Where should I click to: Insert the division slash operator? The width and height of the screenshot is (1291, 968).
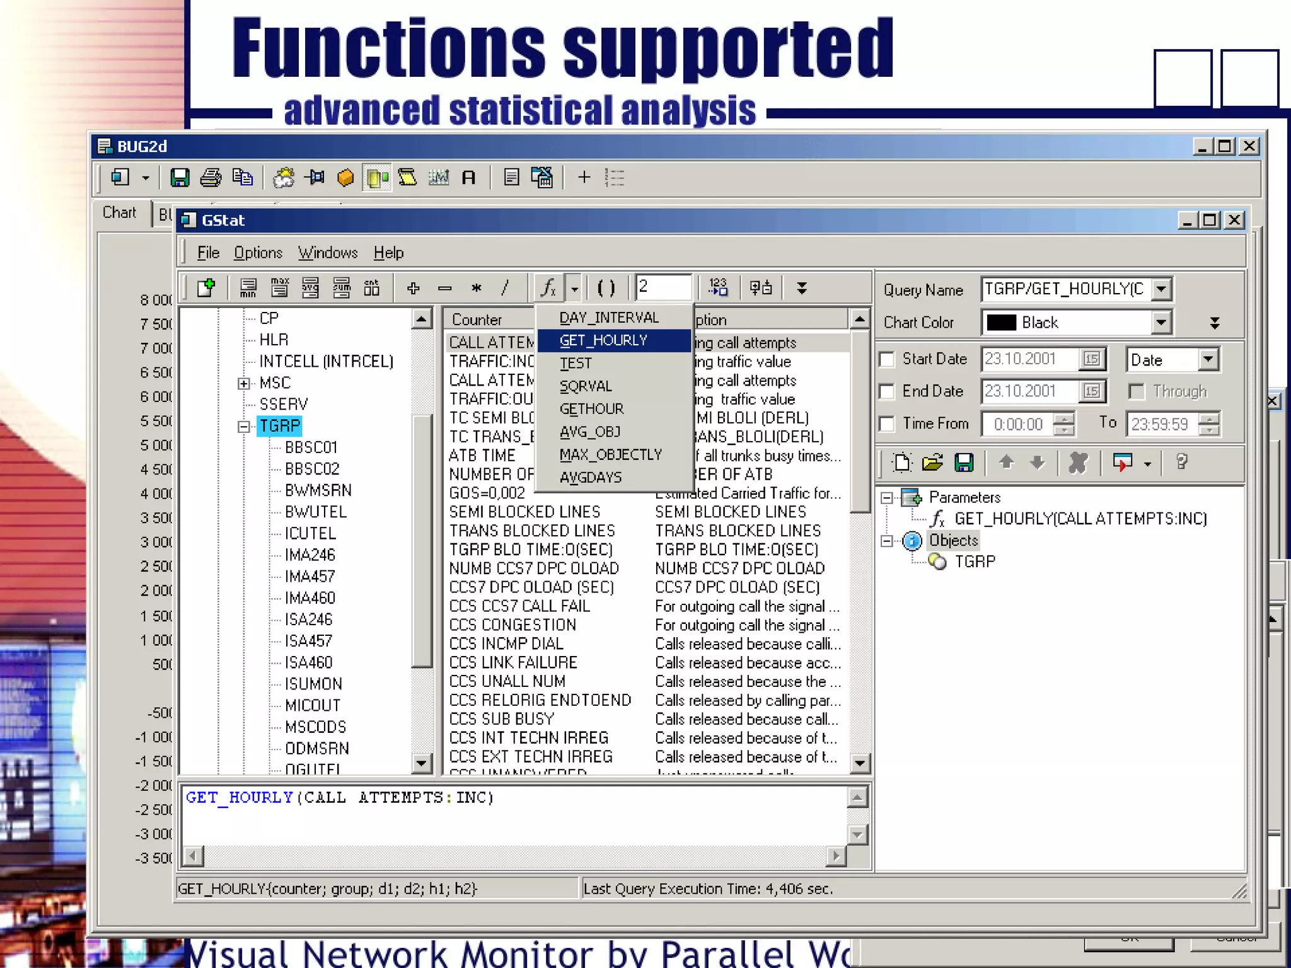coord(505,288)
